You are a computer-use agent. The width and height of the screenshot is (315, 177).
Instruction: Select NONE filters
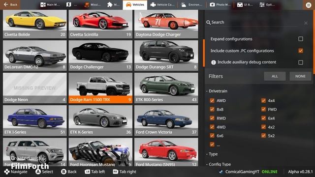[x=300, y=76]
